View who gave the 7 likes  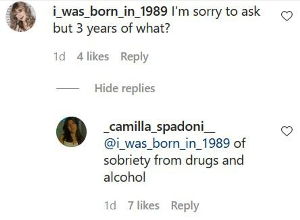[x=143, y=206]
